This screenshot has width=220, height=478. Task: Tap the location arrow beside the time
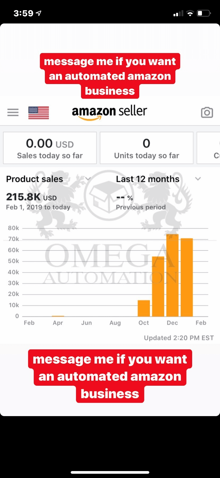click(x=39, y=13)
